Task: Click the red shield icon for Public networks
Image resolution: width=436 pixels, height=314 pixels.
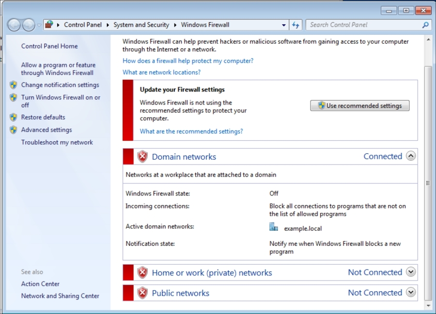Action: (x=142, y=293)
